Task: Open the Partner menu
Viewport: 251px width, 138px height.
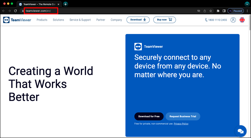Action: pos(101,20)
